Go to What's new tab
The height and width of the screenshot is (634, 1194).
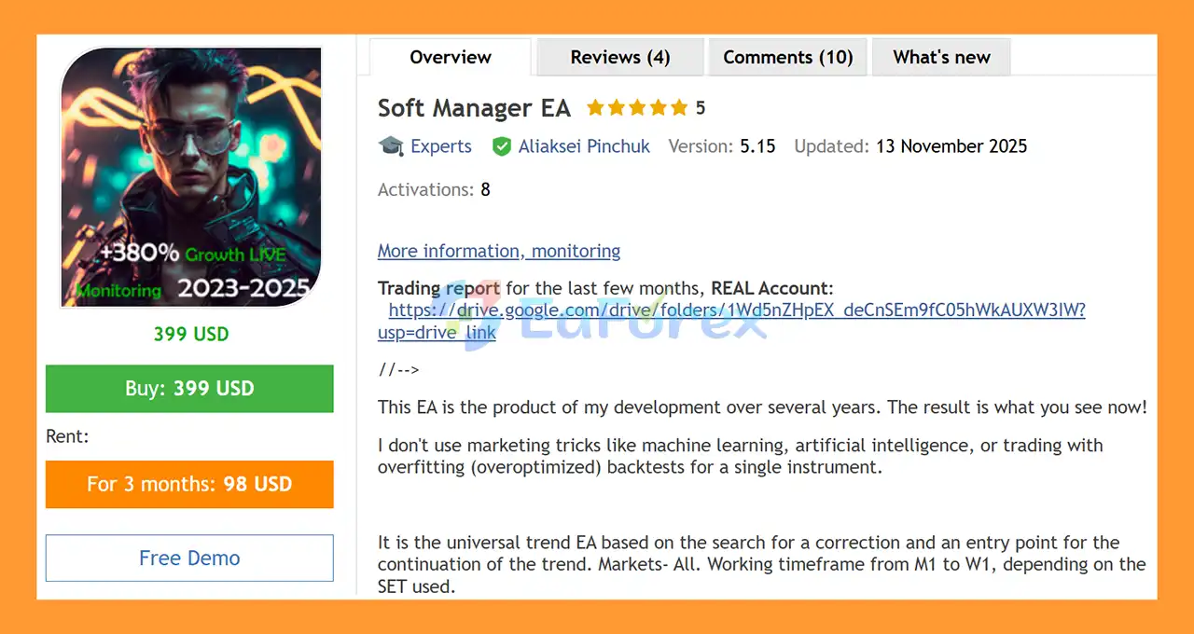[x=941, y=57]
